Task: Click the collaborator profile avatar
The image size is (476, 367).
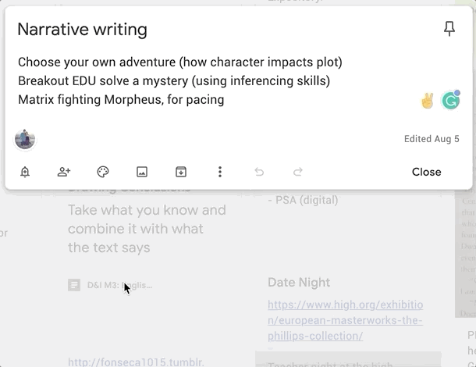Action: point(25,140)
